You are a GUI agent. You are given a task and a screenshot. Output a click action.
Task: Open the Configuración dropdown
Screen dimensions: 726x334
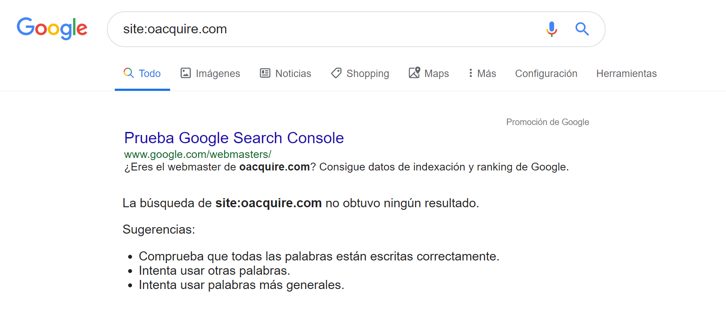tap(546, 74)
